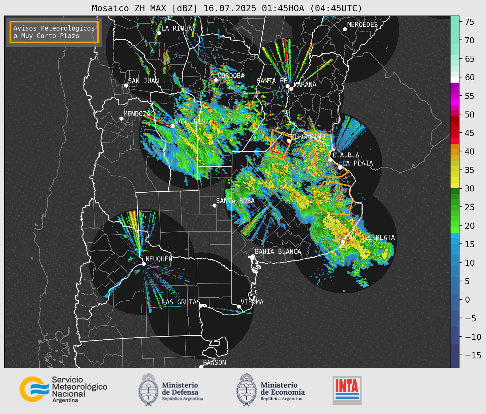Click the Parana label
486x414 pixels.
305,84
